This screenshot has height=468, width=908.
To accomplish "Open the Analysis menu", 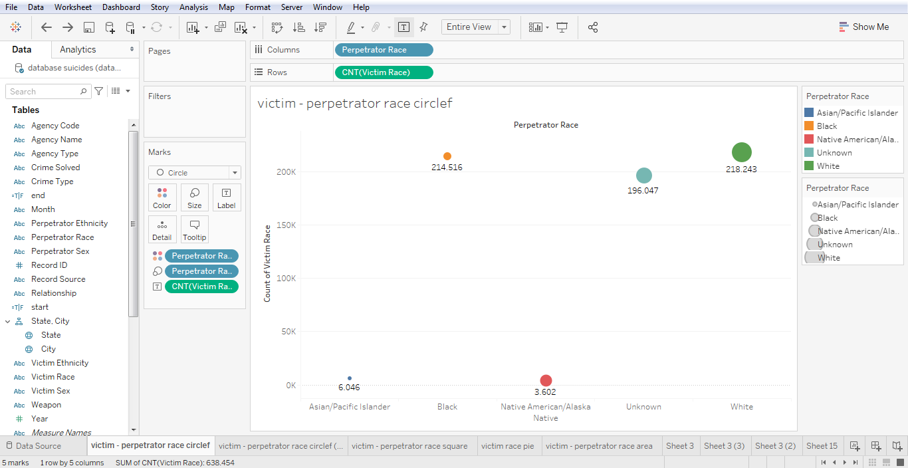I will click(x=193, y=7).
